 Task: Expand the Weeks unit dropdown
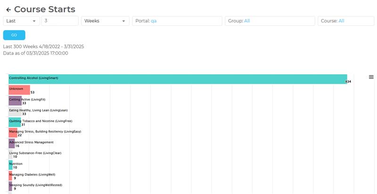pyautogui.click(x=105, y=21)
